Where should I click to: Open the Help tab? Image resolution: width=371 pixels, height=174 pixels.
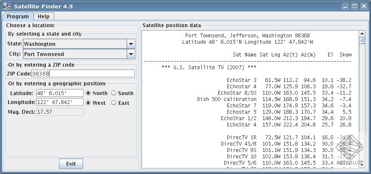pos(44,17)
